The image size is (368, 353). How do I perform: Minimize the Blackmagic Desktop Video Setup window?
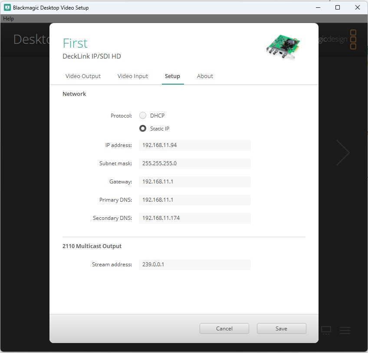[318, 7]
